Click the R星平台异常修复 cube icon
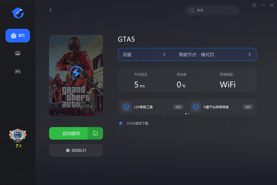 [196, 107]
